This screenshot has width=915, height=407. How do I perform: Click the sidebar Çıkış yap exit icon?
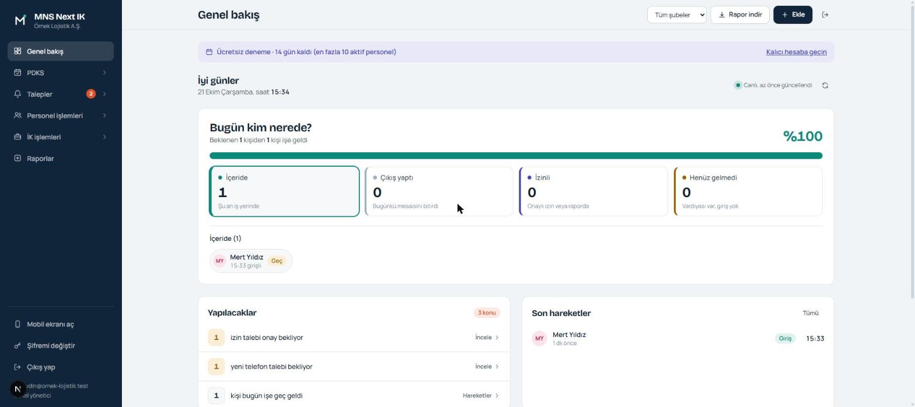(x=18, y=367)
